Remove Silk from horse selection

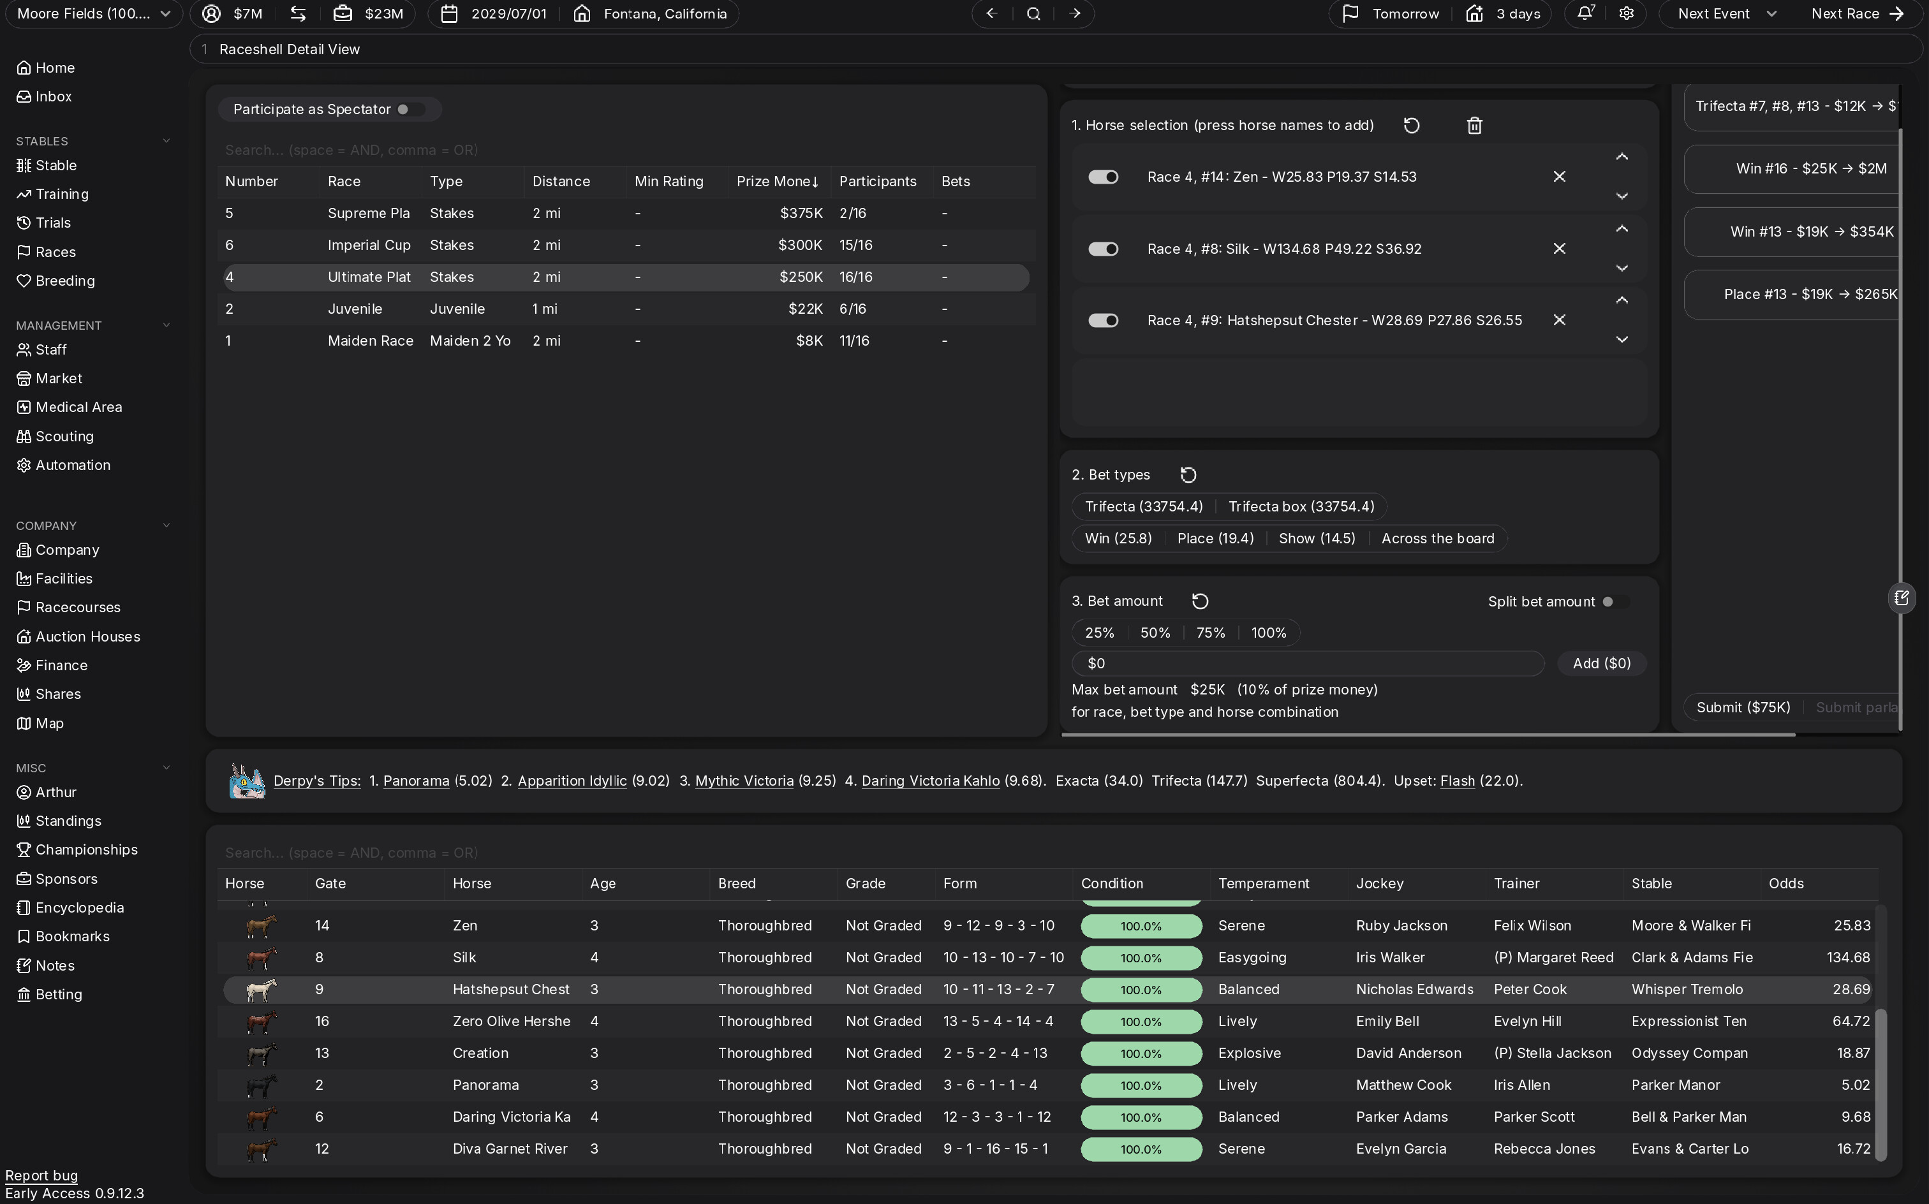pyautogui.click(x=1560, y=249)
